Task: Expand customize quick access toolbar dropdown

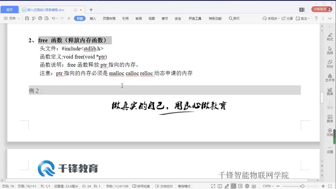Action: click(x=69, y=18)
